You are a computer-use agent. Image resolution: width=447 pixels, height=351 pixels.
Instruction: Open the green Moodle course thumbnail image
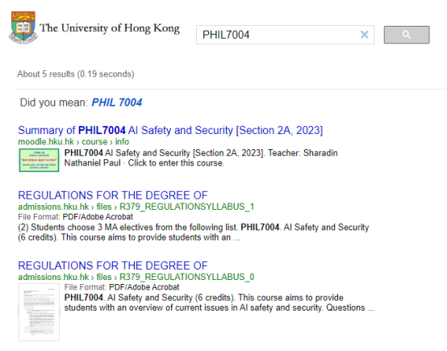pyautogui.click(x=39, y=161)
